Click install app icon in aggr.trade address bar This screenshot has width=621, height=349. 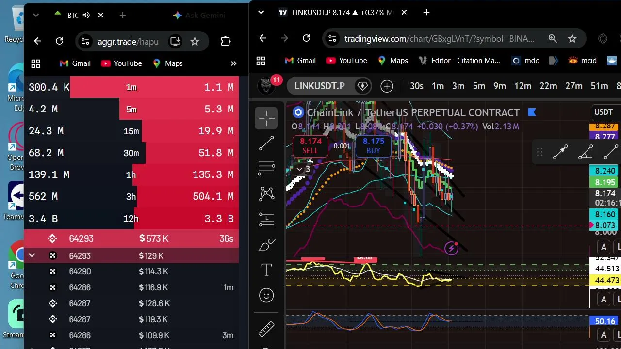tap(175, 41)
